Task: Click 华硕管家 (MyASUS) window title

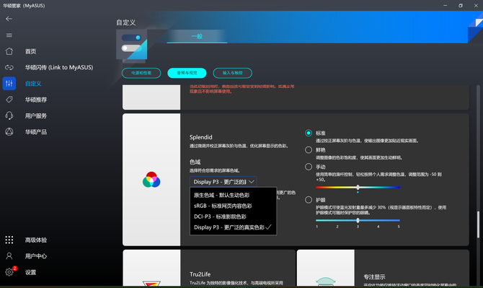Action: [x=24, y=6]
